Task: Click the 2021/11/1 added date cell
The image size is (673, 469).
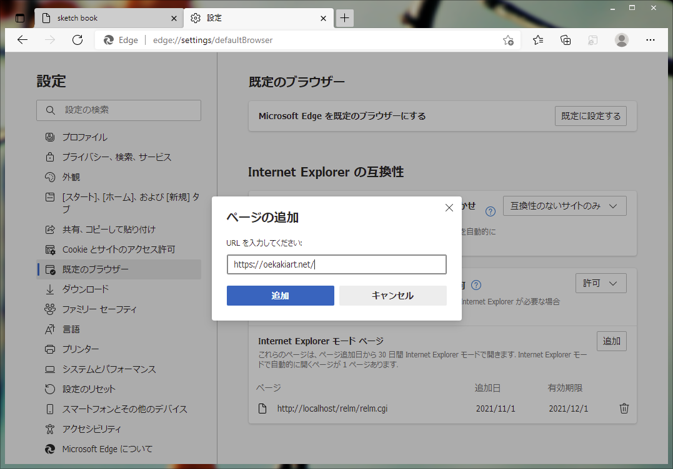Action: point(496,409)
